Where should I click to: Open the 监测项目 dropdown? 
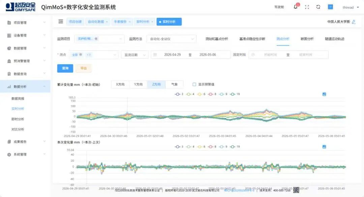(99, 39)
